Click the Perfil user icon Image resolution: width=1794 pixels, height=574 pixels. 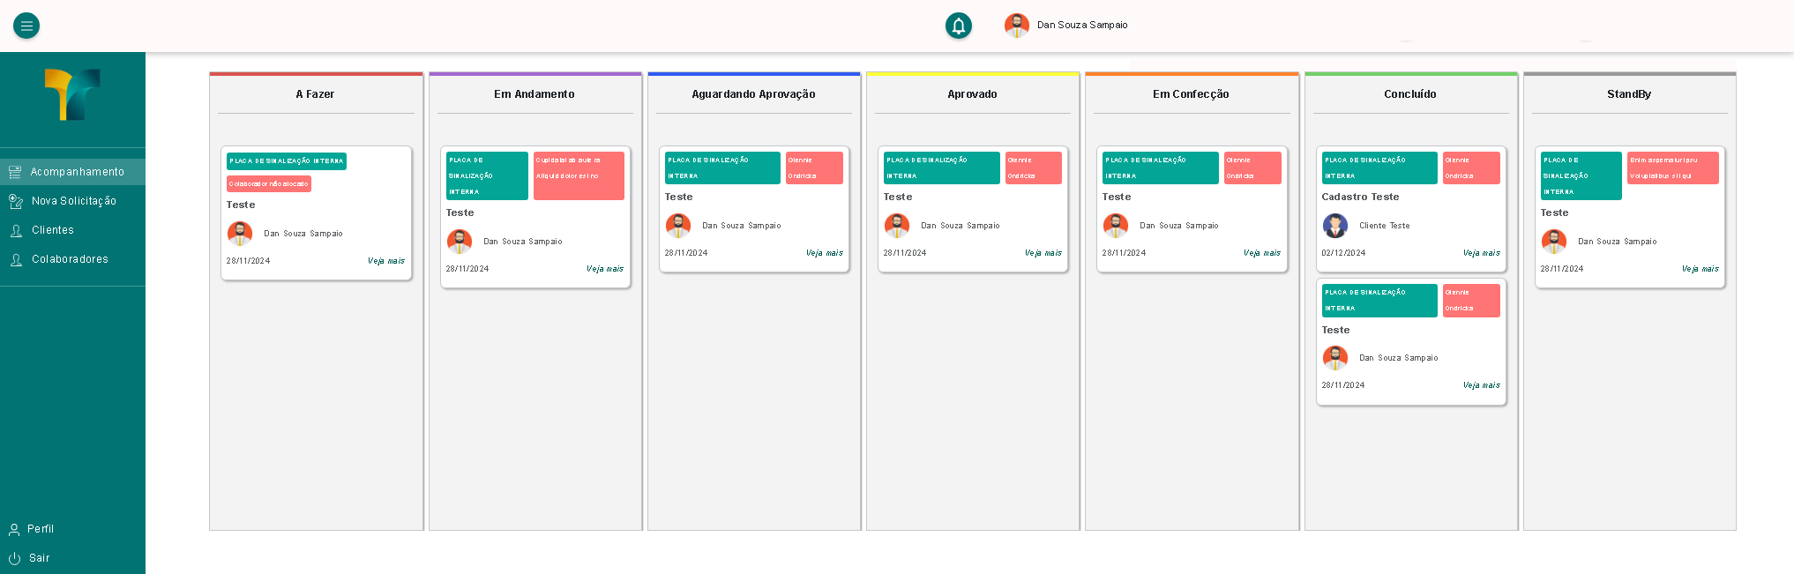tap(14, 529)
